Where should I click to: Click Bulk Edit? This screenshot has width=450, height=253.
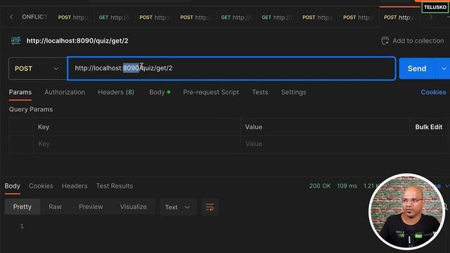428,126
